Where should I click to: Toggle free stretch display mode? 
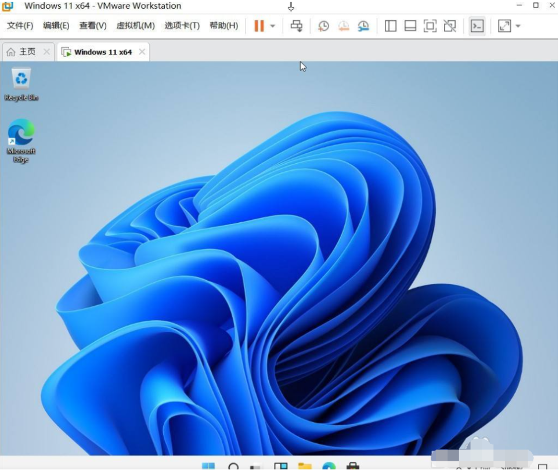coord(504,26)
